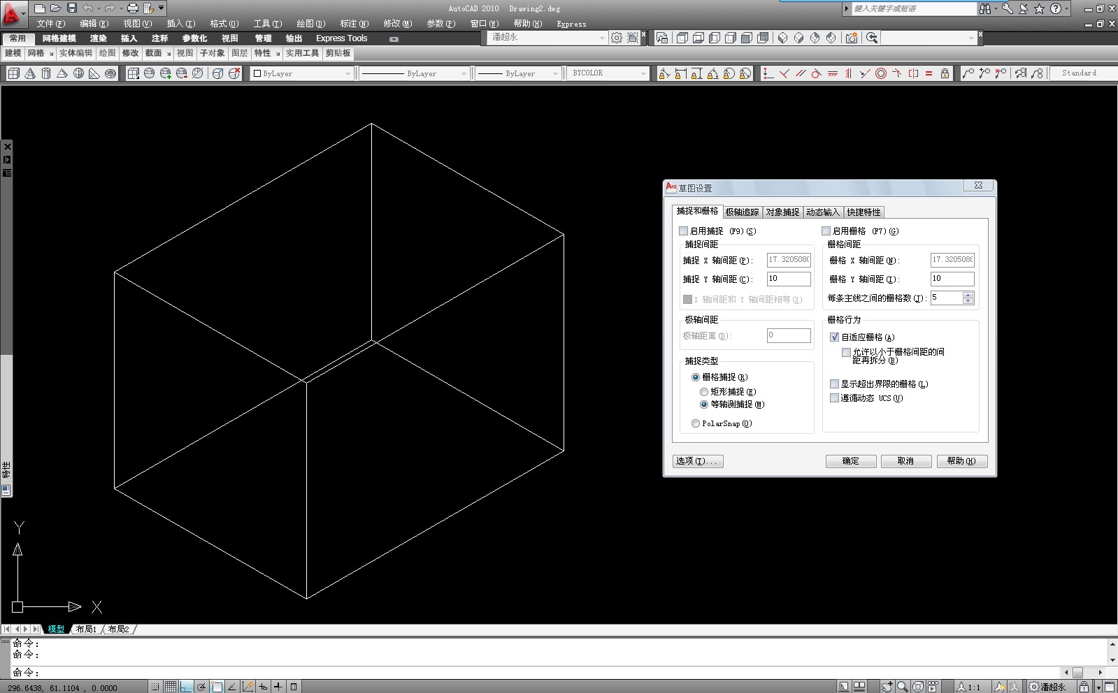Click the solid Subtract icon with red minus
Viewport: 1118px width, 693px height.
point(182,73)
